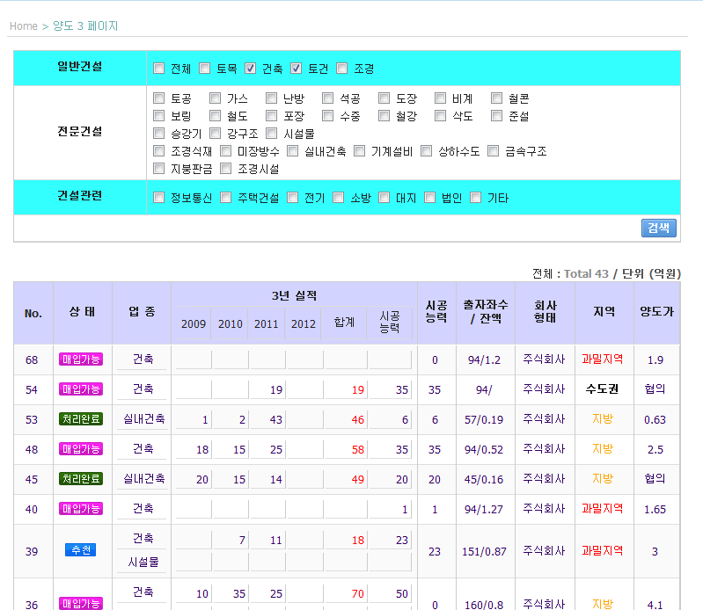The width and height of the screenshot is (703, 610).
Task: Enable the 전체 checkbox in 일반건설
Action: point(159,69)
